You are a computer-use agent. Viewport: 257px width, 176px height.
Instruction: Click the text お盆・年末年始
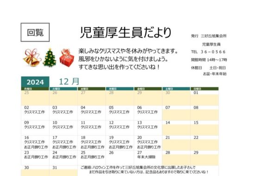[x=215, y=74]
